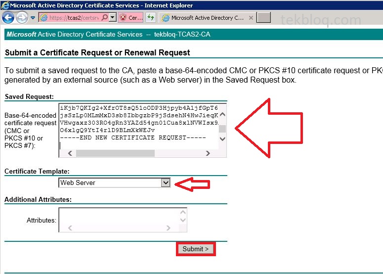
Task: Click left arrow of Saved Request horizontal scrollbar
Action: click(x=70, y=153)
